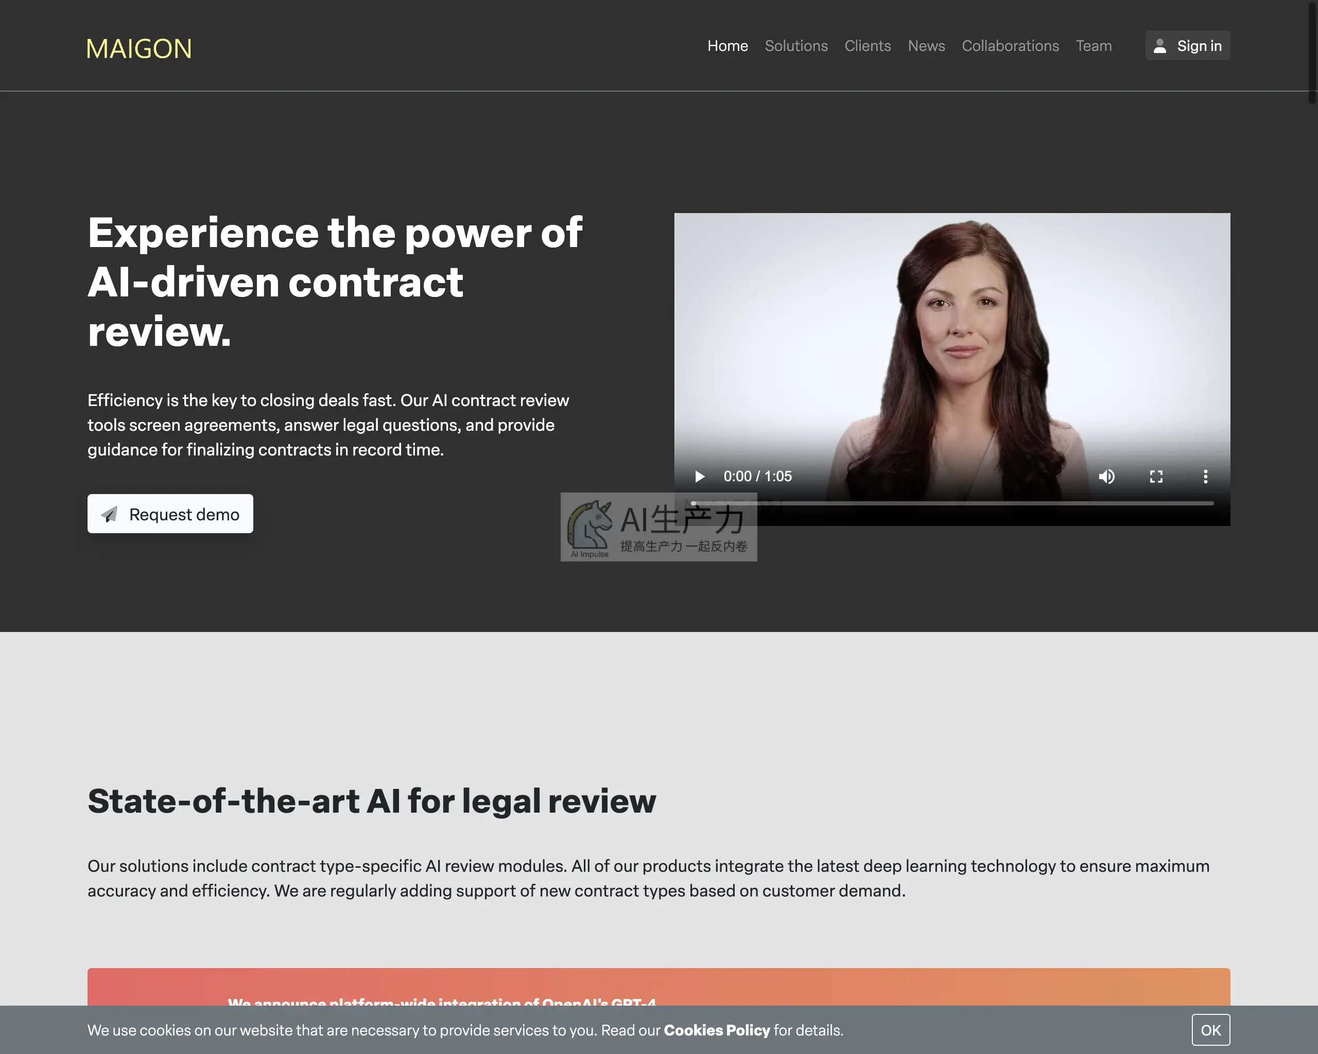Seek along the video progress bar
This screenshot has height=1054, width=1318.
tap(952, 503)
